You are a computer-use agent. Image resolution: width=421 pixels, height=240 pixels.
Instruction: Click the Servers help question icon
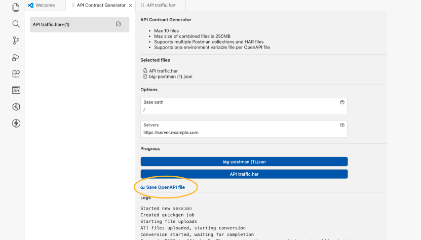342,125
